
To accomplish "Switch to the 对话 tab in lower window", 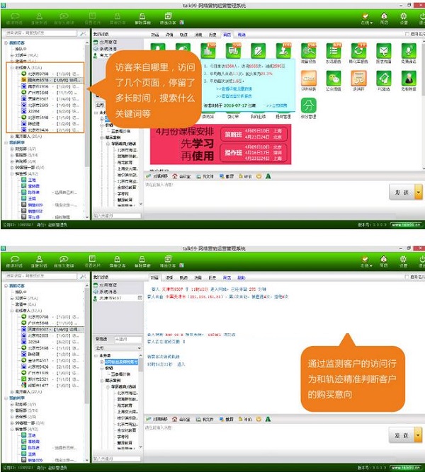I will point(154,277).
